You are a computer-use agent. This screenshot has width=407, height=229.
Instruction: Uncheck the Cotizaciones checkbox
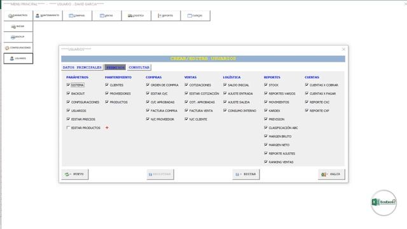point(186,85)
